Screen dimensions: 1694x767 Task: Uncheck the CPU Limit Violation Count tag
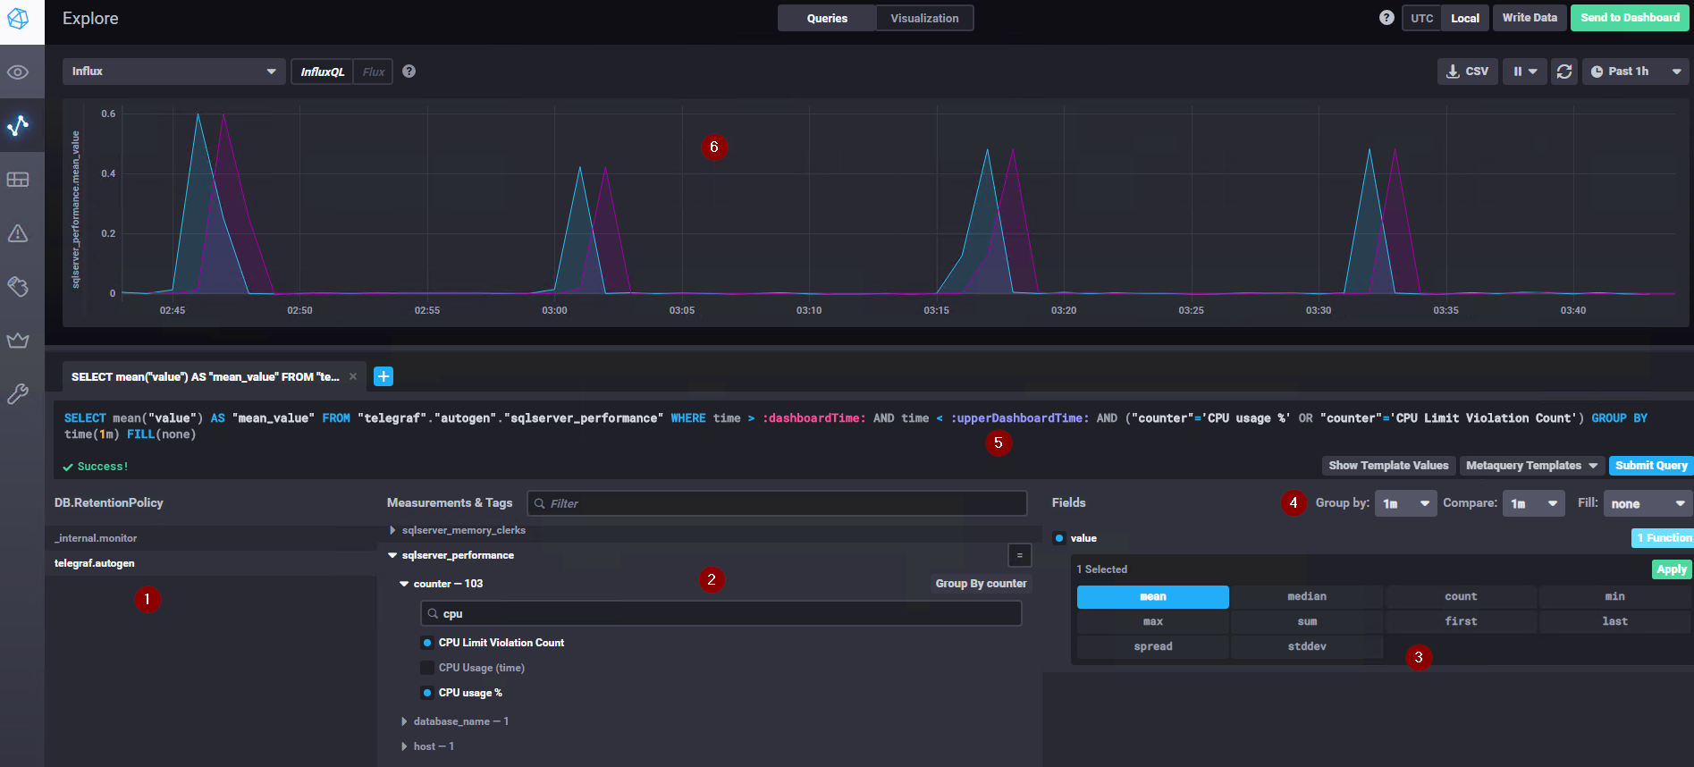(x=427, y=643)
